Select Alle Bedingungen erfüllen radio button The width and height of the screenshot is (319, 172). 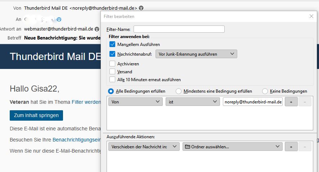(111, 91)
